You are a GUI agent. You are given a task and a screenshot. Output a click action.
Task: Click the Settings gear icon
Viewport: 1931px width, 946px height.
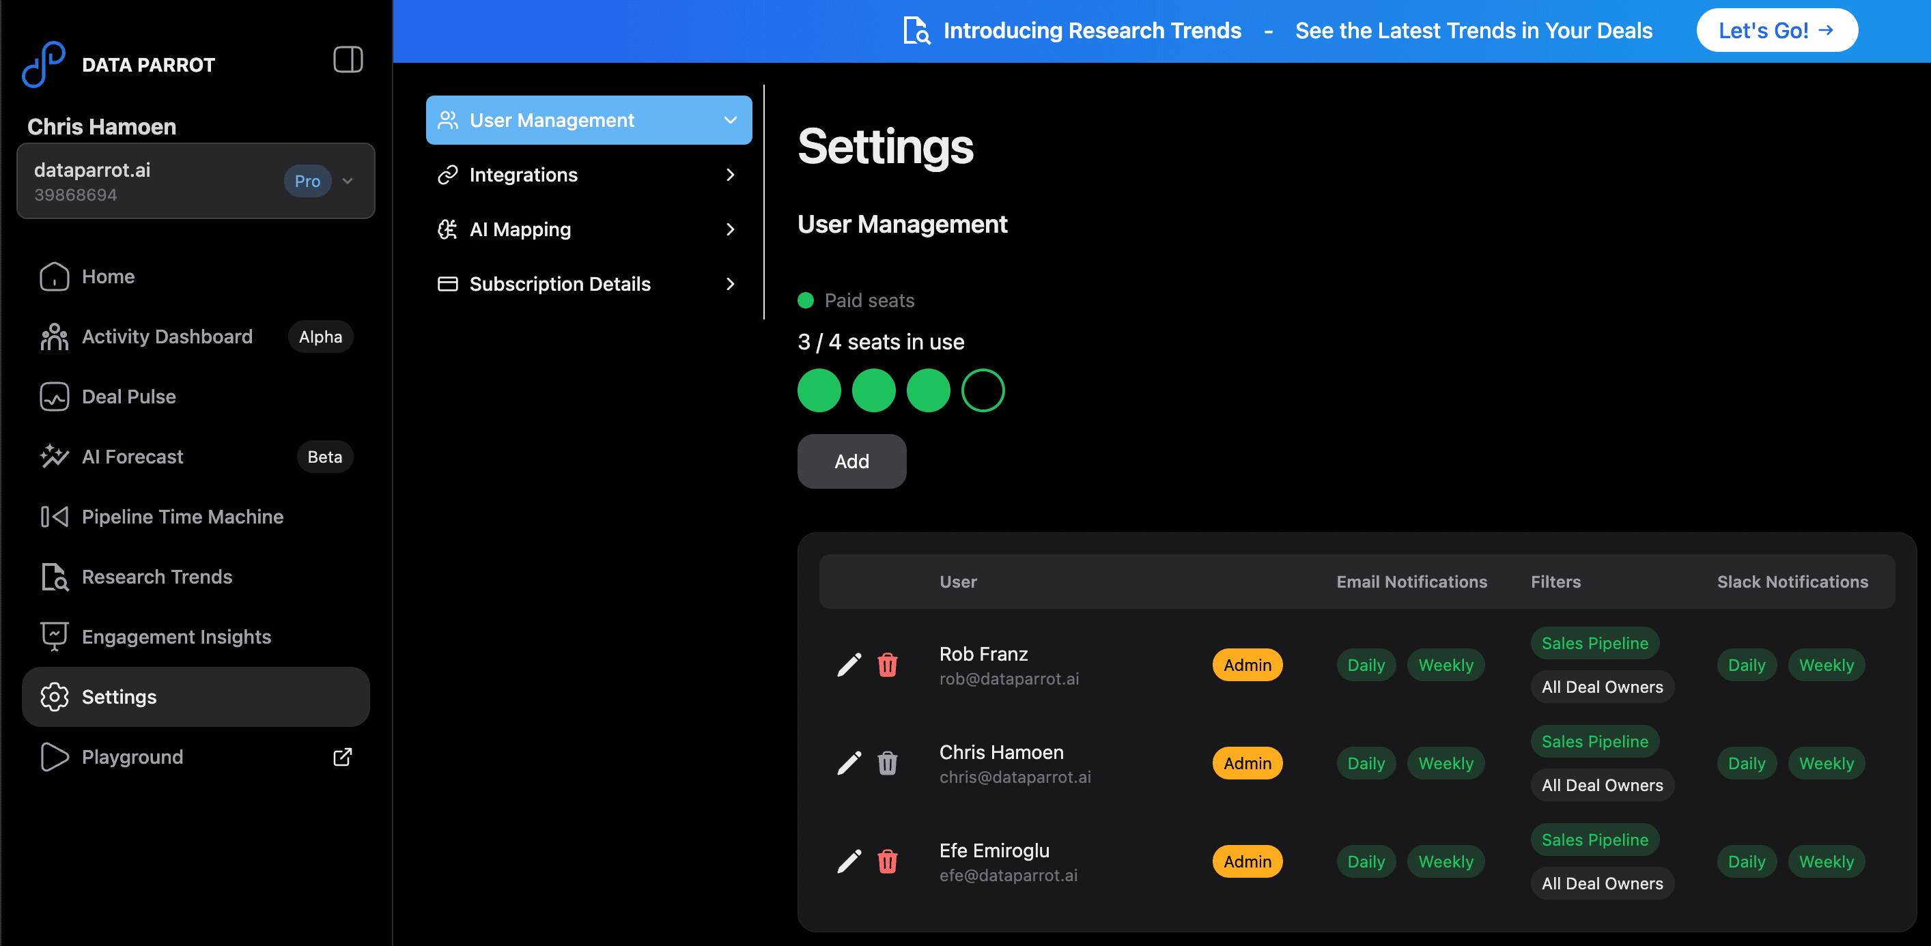click(54, 696)
